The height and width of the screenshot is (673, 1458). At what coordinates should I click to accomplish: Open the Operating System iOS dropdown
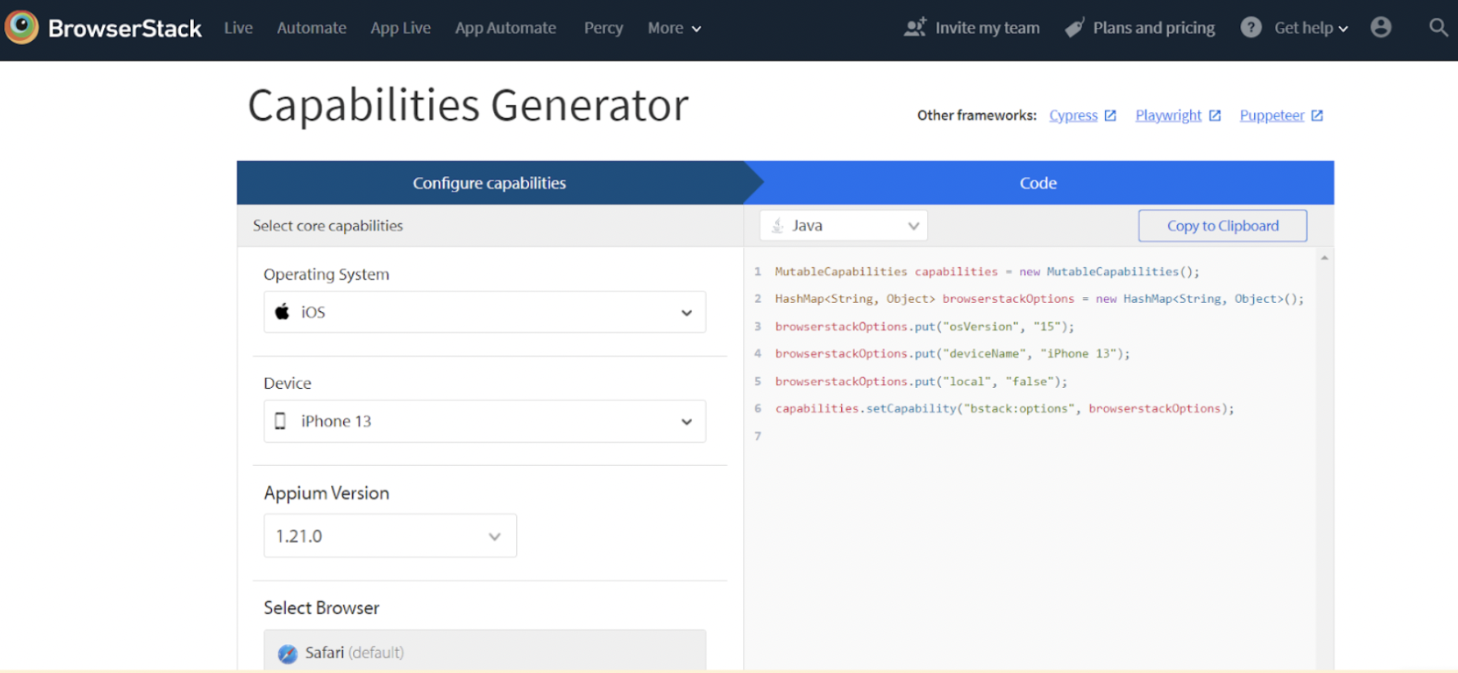pyautogui.click(x=485, y=312)
